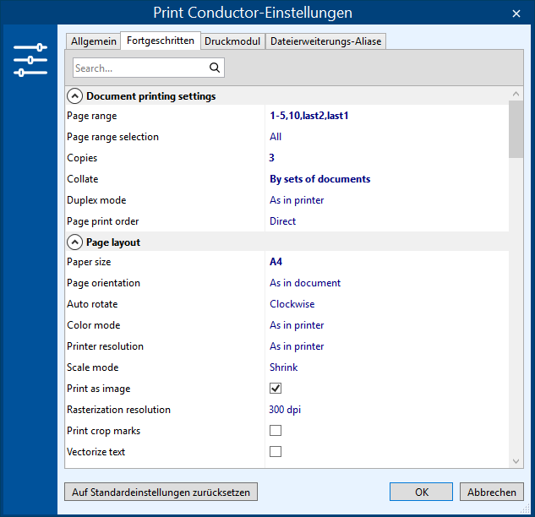
Task: Select the Fortgeschritten tab
Action: (161, 41)
